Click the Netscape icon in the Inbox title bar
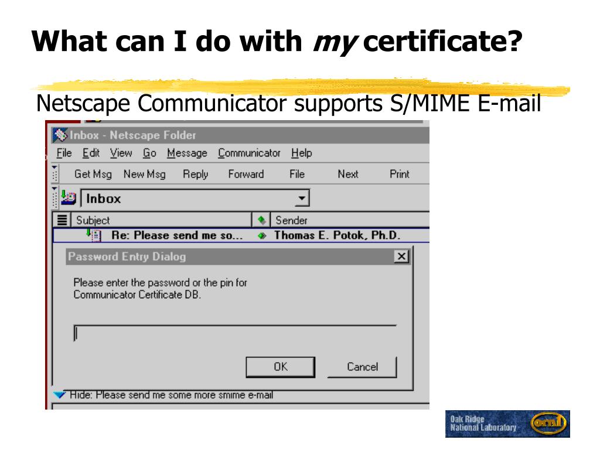Viewport: 600px width, 450px height. (60, 135)
